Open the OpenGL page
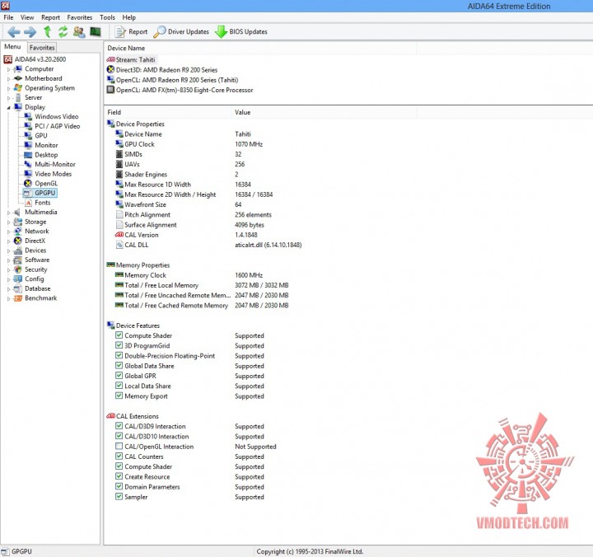Screen dimensions: 593x557 pyautogui.click(x=46, y=183)
